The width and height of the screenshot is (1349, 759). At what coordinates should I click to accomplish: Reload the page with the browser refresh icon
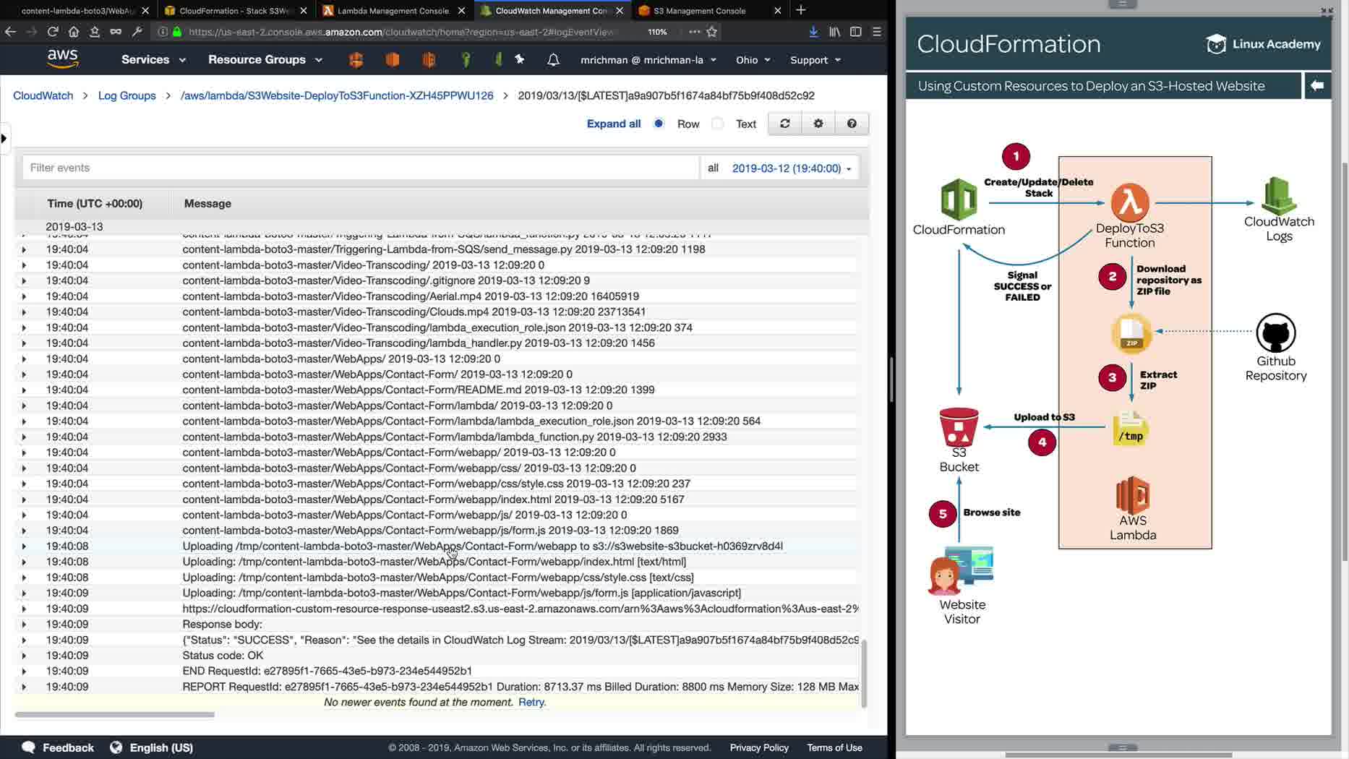53,32
